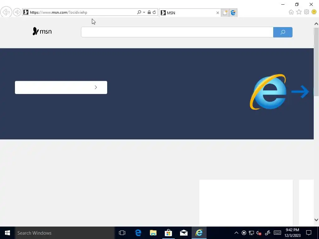This screenshot has width=319, height=239.
Task: Go to the Home page icon
Action: tap(291, 12)
